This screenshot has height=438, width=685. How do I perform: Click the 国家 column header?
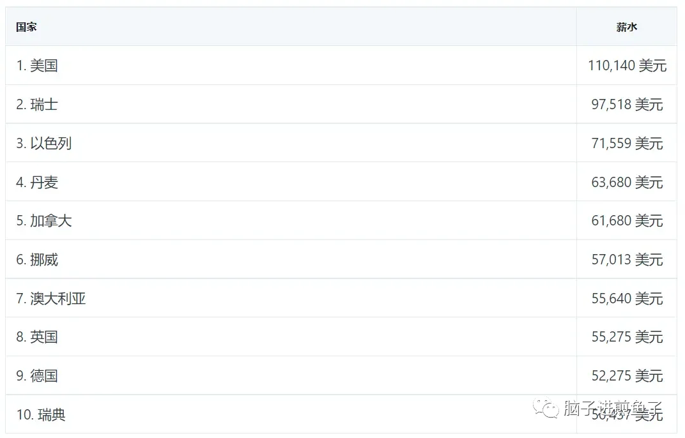[26, 27]
